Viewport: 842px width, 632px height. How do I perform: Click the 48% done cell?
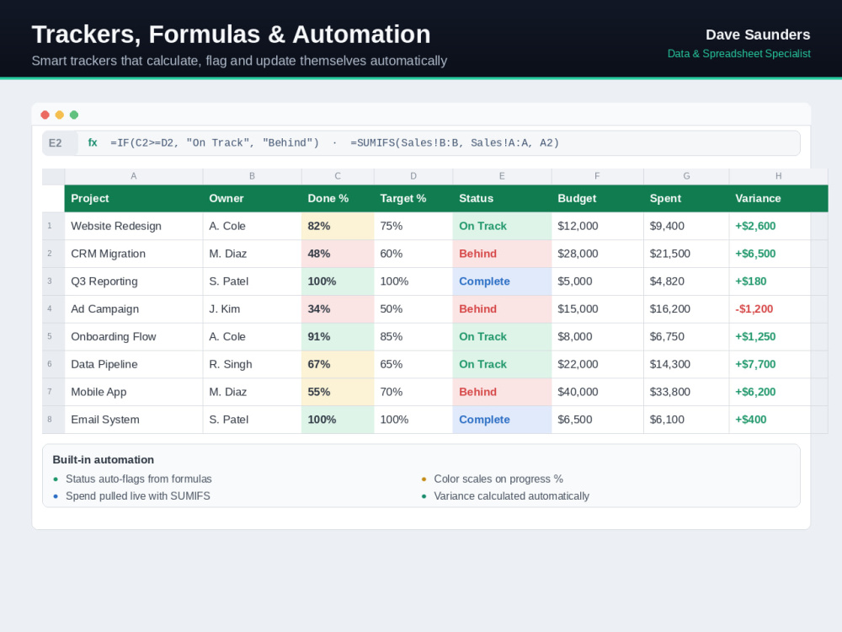point(338,254)
